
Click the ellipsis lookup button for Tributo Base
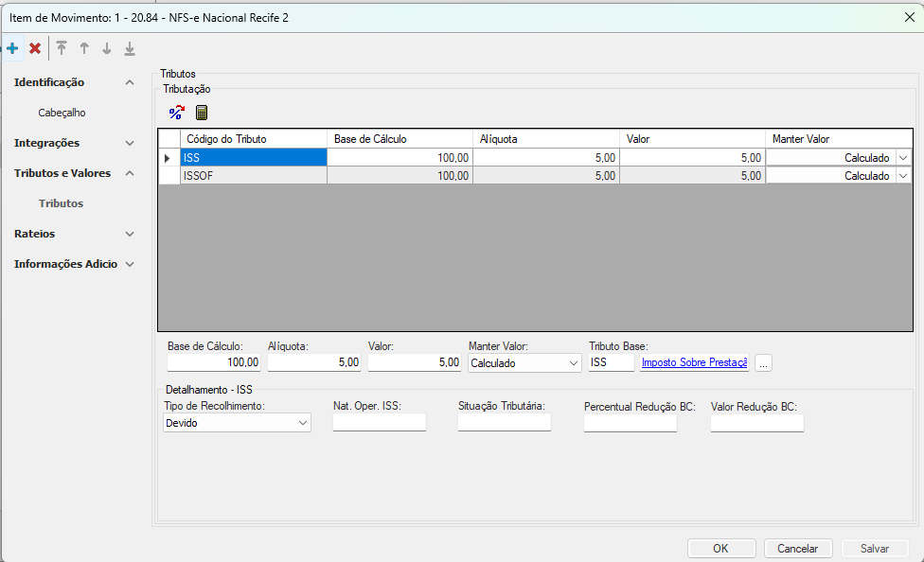coord(763,363)
